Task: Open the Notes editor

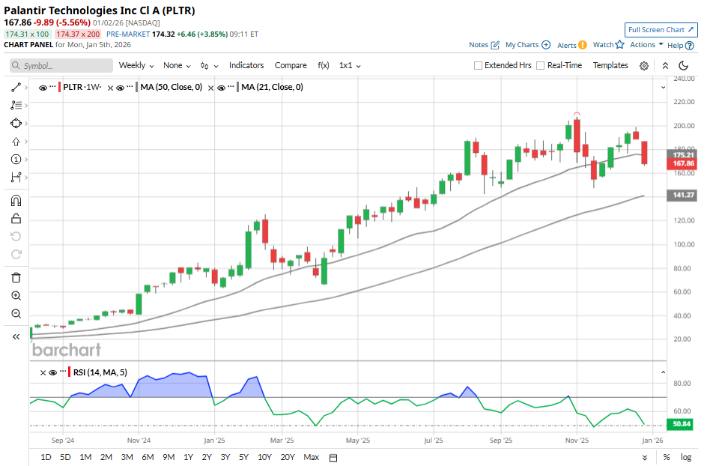Action: pyautogui.click(x=484, y=45)
